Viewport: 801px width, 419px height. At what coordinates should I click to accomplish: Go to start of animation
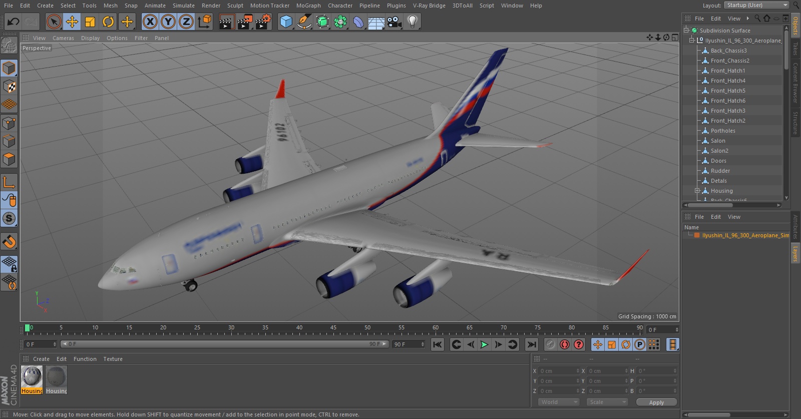[x=438, y=344]
